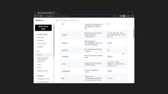Image resolution: width=168 pixels, height=94 pixels.
Task: Click the dpr prop name
Action: click(63, 78)
